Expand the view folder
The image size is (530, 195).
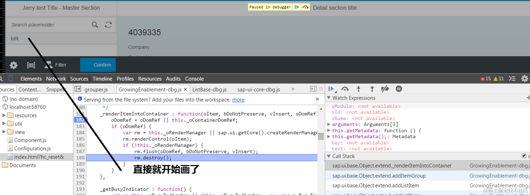click(4, 132)
